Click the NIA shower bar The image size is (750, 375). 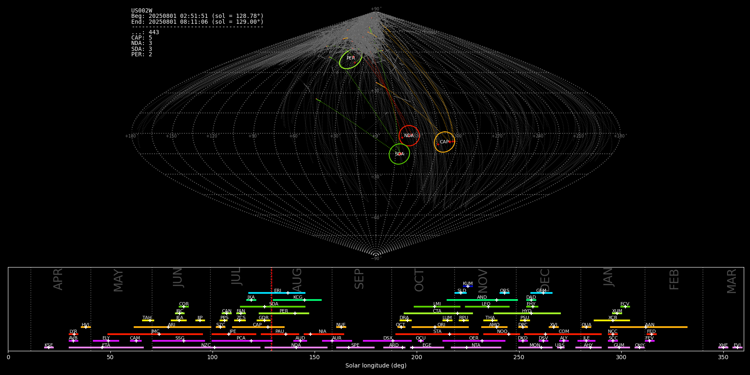tap(324, 334)
